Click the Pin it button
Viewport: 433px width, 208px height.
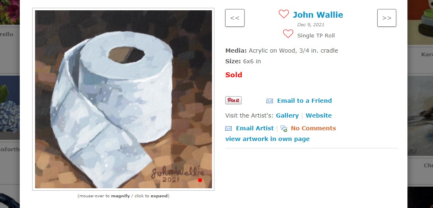coord(233,100)
